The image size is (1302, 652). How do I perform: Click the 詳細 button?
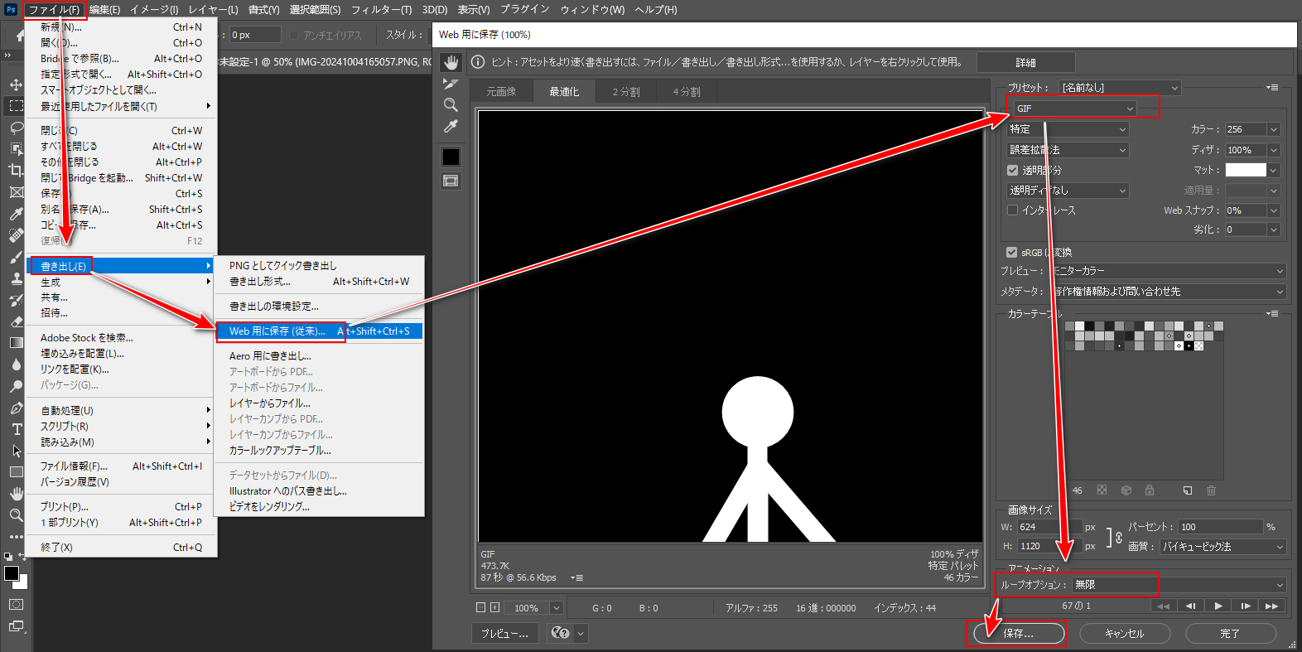tap(1026, 63)
